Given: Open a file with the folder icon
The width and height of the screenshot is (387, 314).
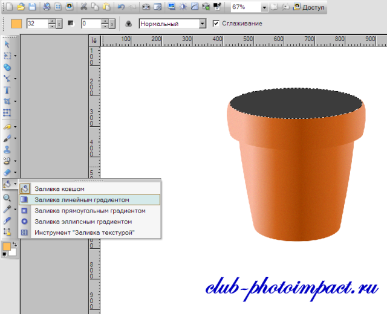Looking at the screenshot, I should click(21, 7).
